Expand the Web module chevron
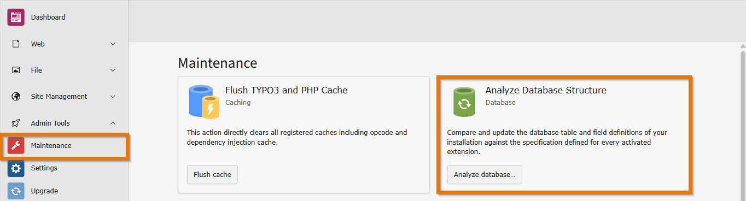This screenshot has width=746, height=201. [113, 44]
